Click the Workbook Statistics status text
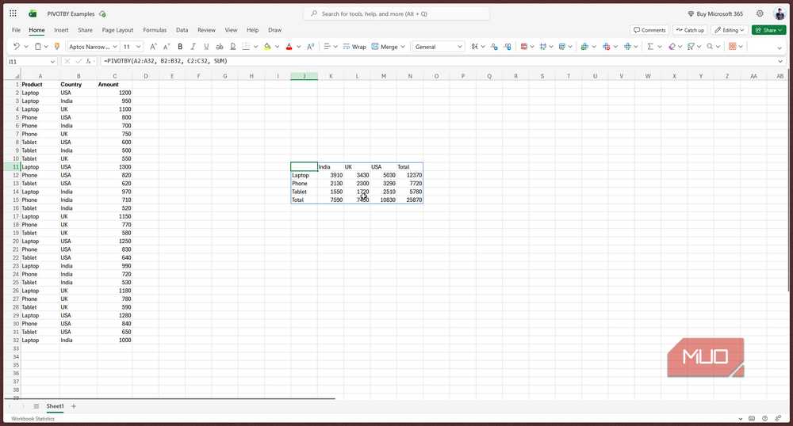Screen dimensions: 793x426 tap(33, 418)
